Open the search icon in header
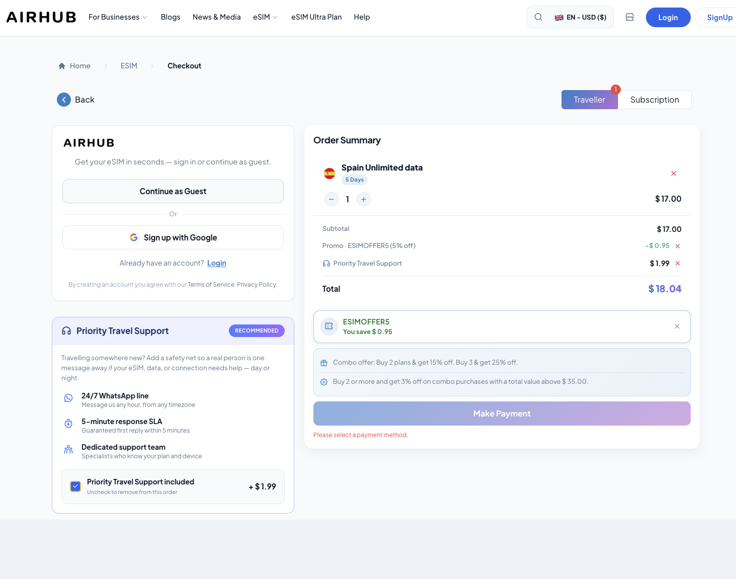This screenshot has height=579, width=736. pos(538,17)
